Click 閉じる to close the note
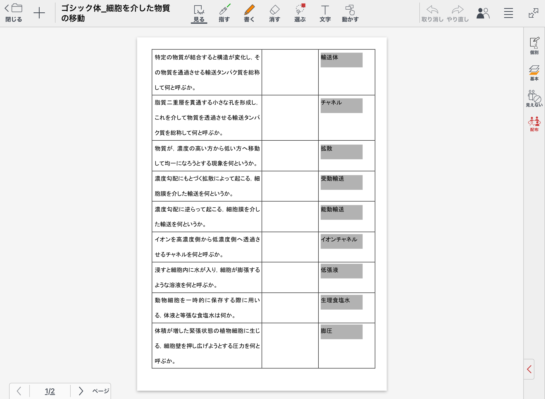545x399 pixels. [14, 13]
